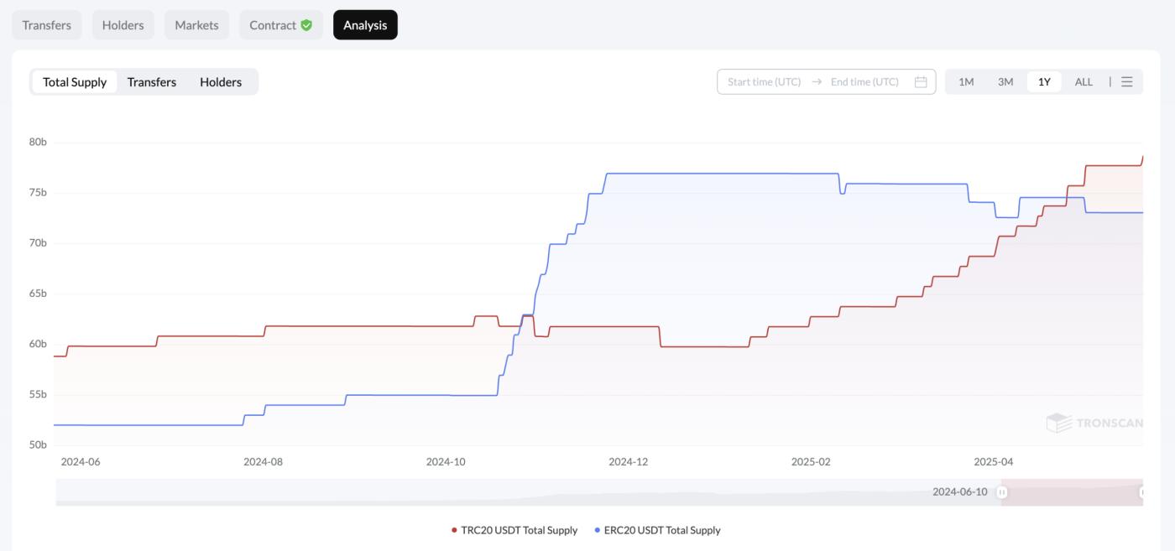The width and height of the screenshot is (1175, 551).
Task: Toggle TRC20 USDT Total Supply legend
Action: tap(514, 530)
